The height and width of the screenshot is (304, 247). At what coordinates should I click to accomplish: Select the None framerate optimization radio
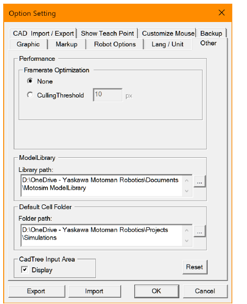(x=30, y=81)
